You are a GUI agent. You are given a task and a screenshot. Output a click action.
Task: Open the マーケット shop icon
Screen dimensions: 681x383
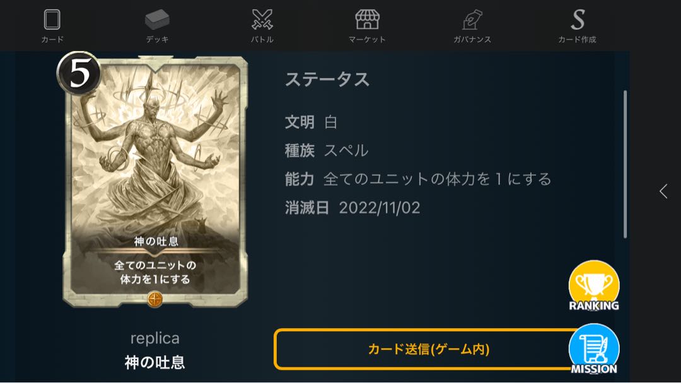368,20
